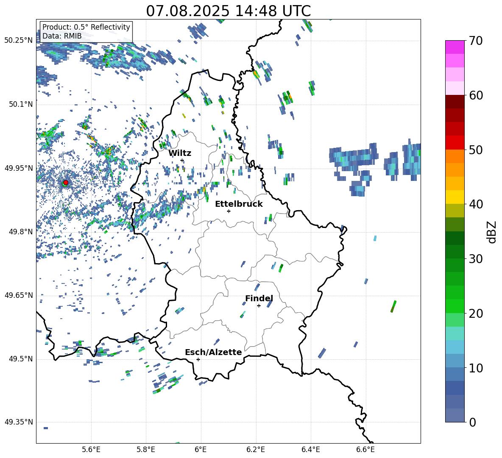Viewport: 502px width, 458px height.
Task: Click the 49.8°N latitude label
Action: [x=21, y=232]
